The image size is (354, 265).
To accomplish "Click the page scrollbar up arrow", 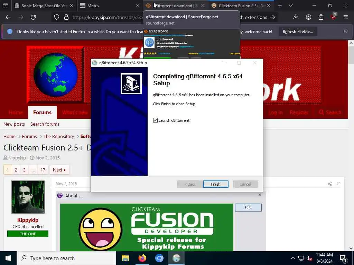I will pos(351,43).
